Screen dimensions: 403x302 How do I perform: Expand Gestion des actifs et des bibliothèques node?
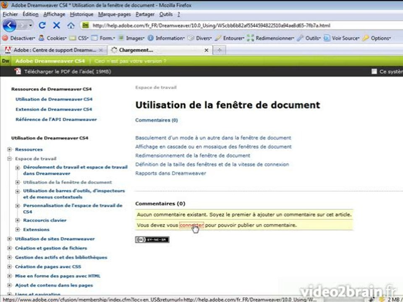10,257
